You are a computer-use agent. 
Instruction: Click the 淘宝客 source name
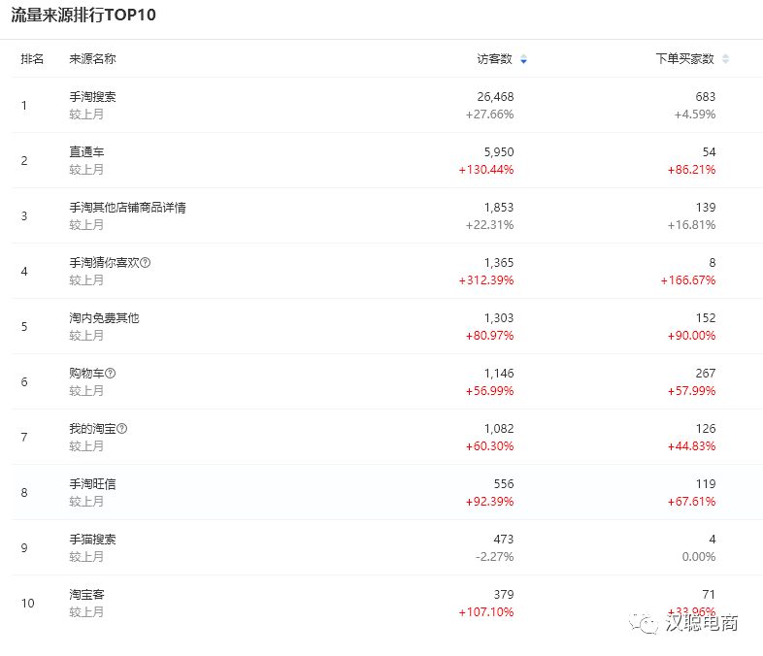point(86,595)
